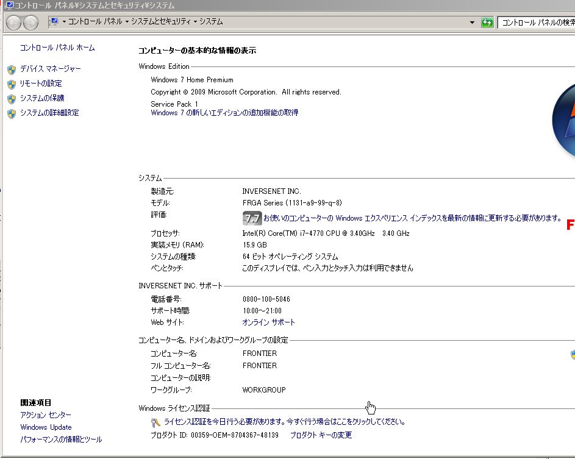
Task: Select コントロール パネル breadcrumb segment
Action: pyautogui.click(x=95, y=21)
